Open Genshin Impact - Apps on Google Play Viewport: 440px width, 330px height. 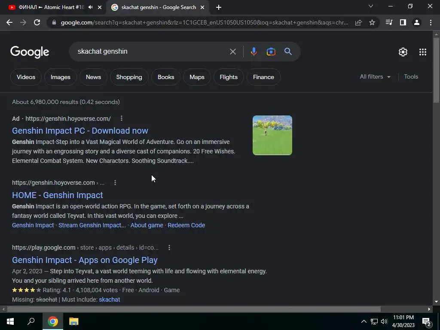[x=85, y=260]
